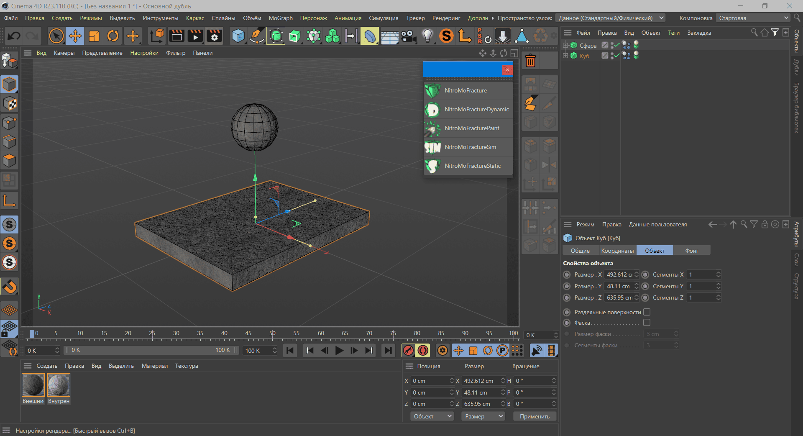This screenshot has width=803, height=436.
Task: Select the Spline Pen tool
Action: (x=257, y=36)
